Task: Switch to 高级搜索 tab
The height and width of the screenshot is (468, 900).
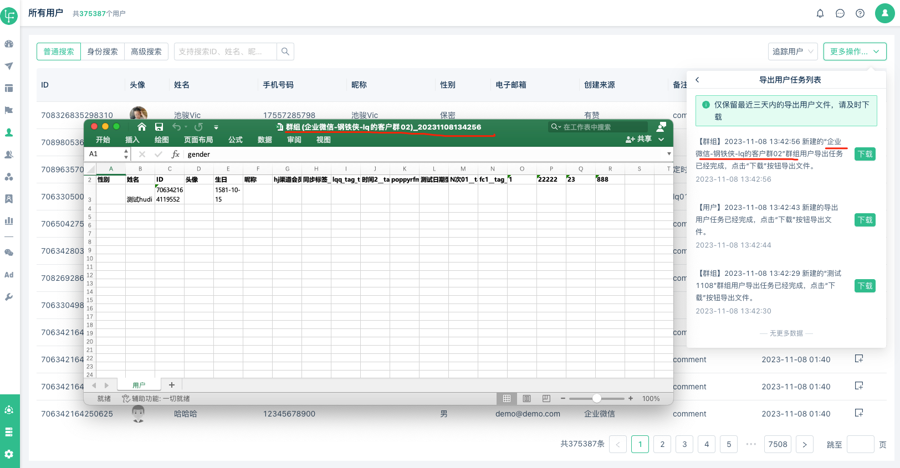Action: click(146, 52)
